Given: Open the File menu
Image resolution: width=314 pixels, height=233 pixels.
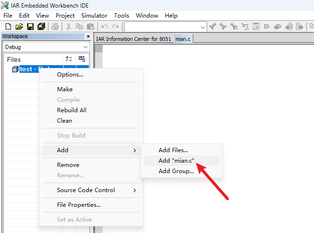Looking at the screenshot, I should tap(8, 16).
